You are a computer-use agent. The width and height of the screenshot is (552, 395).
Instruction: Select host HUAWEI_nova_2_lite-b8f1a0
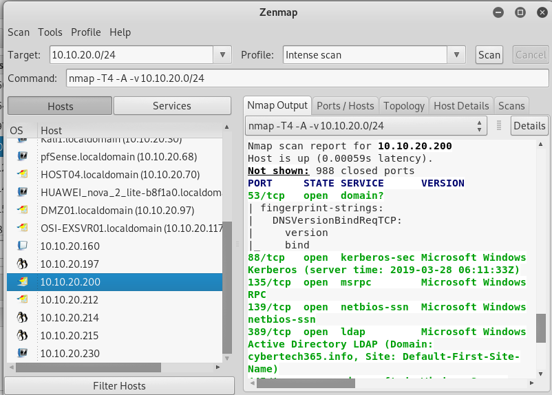[115, 192]
